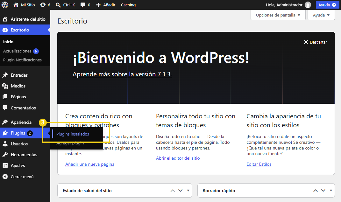This screenshot has height=202, width=341.
Task: Click the Usuarios person icon
Action: (x=5, y=144)
